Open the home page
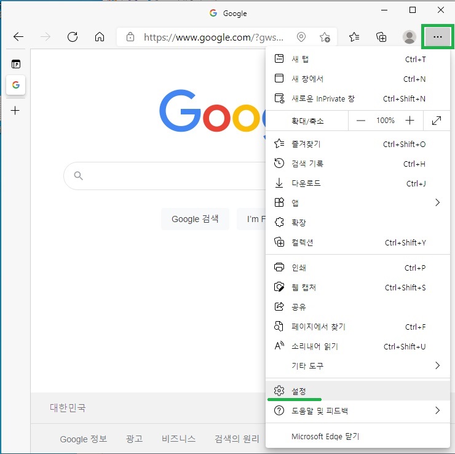This screenshot has height=454, width=455. click(x=100, y=37)
